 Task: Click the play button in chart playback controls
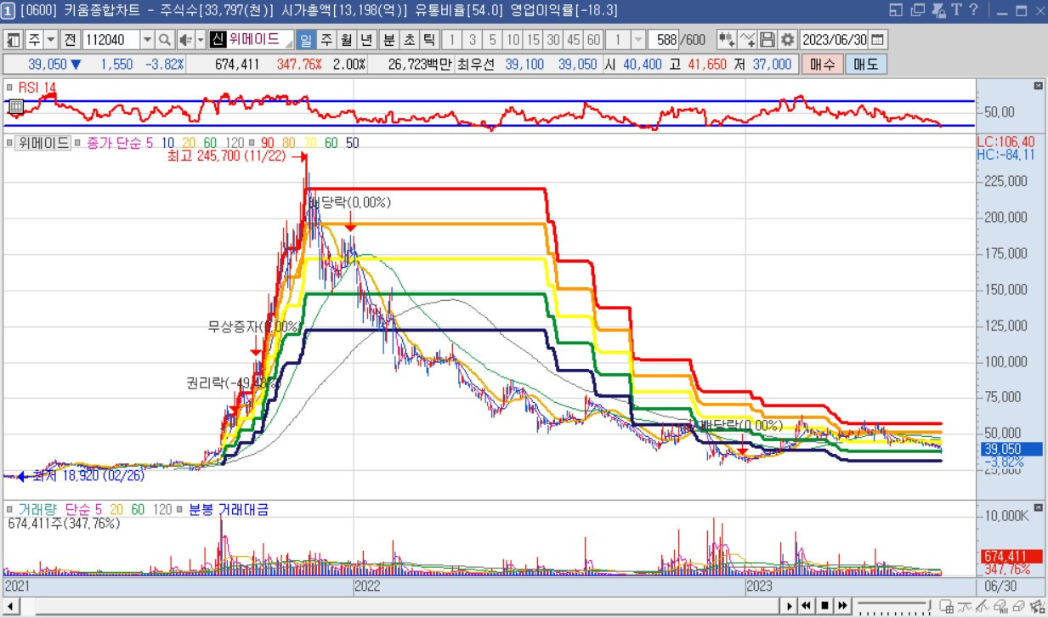click(790, 606)
